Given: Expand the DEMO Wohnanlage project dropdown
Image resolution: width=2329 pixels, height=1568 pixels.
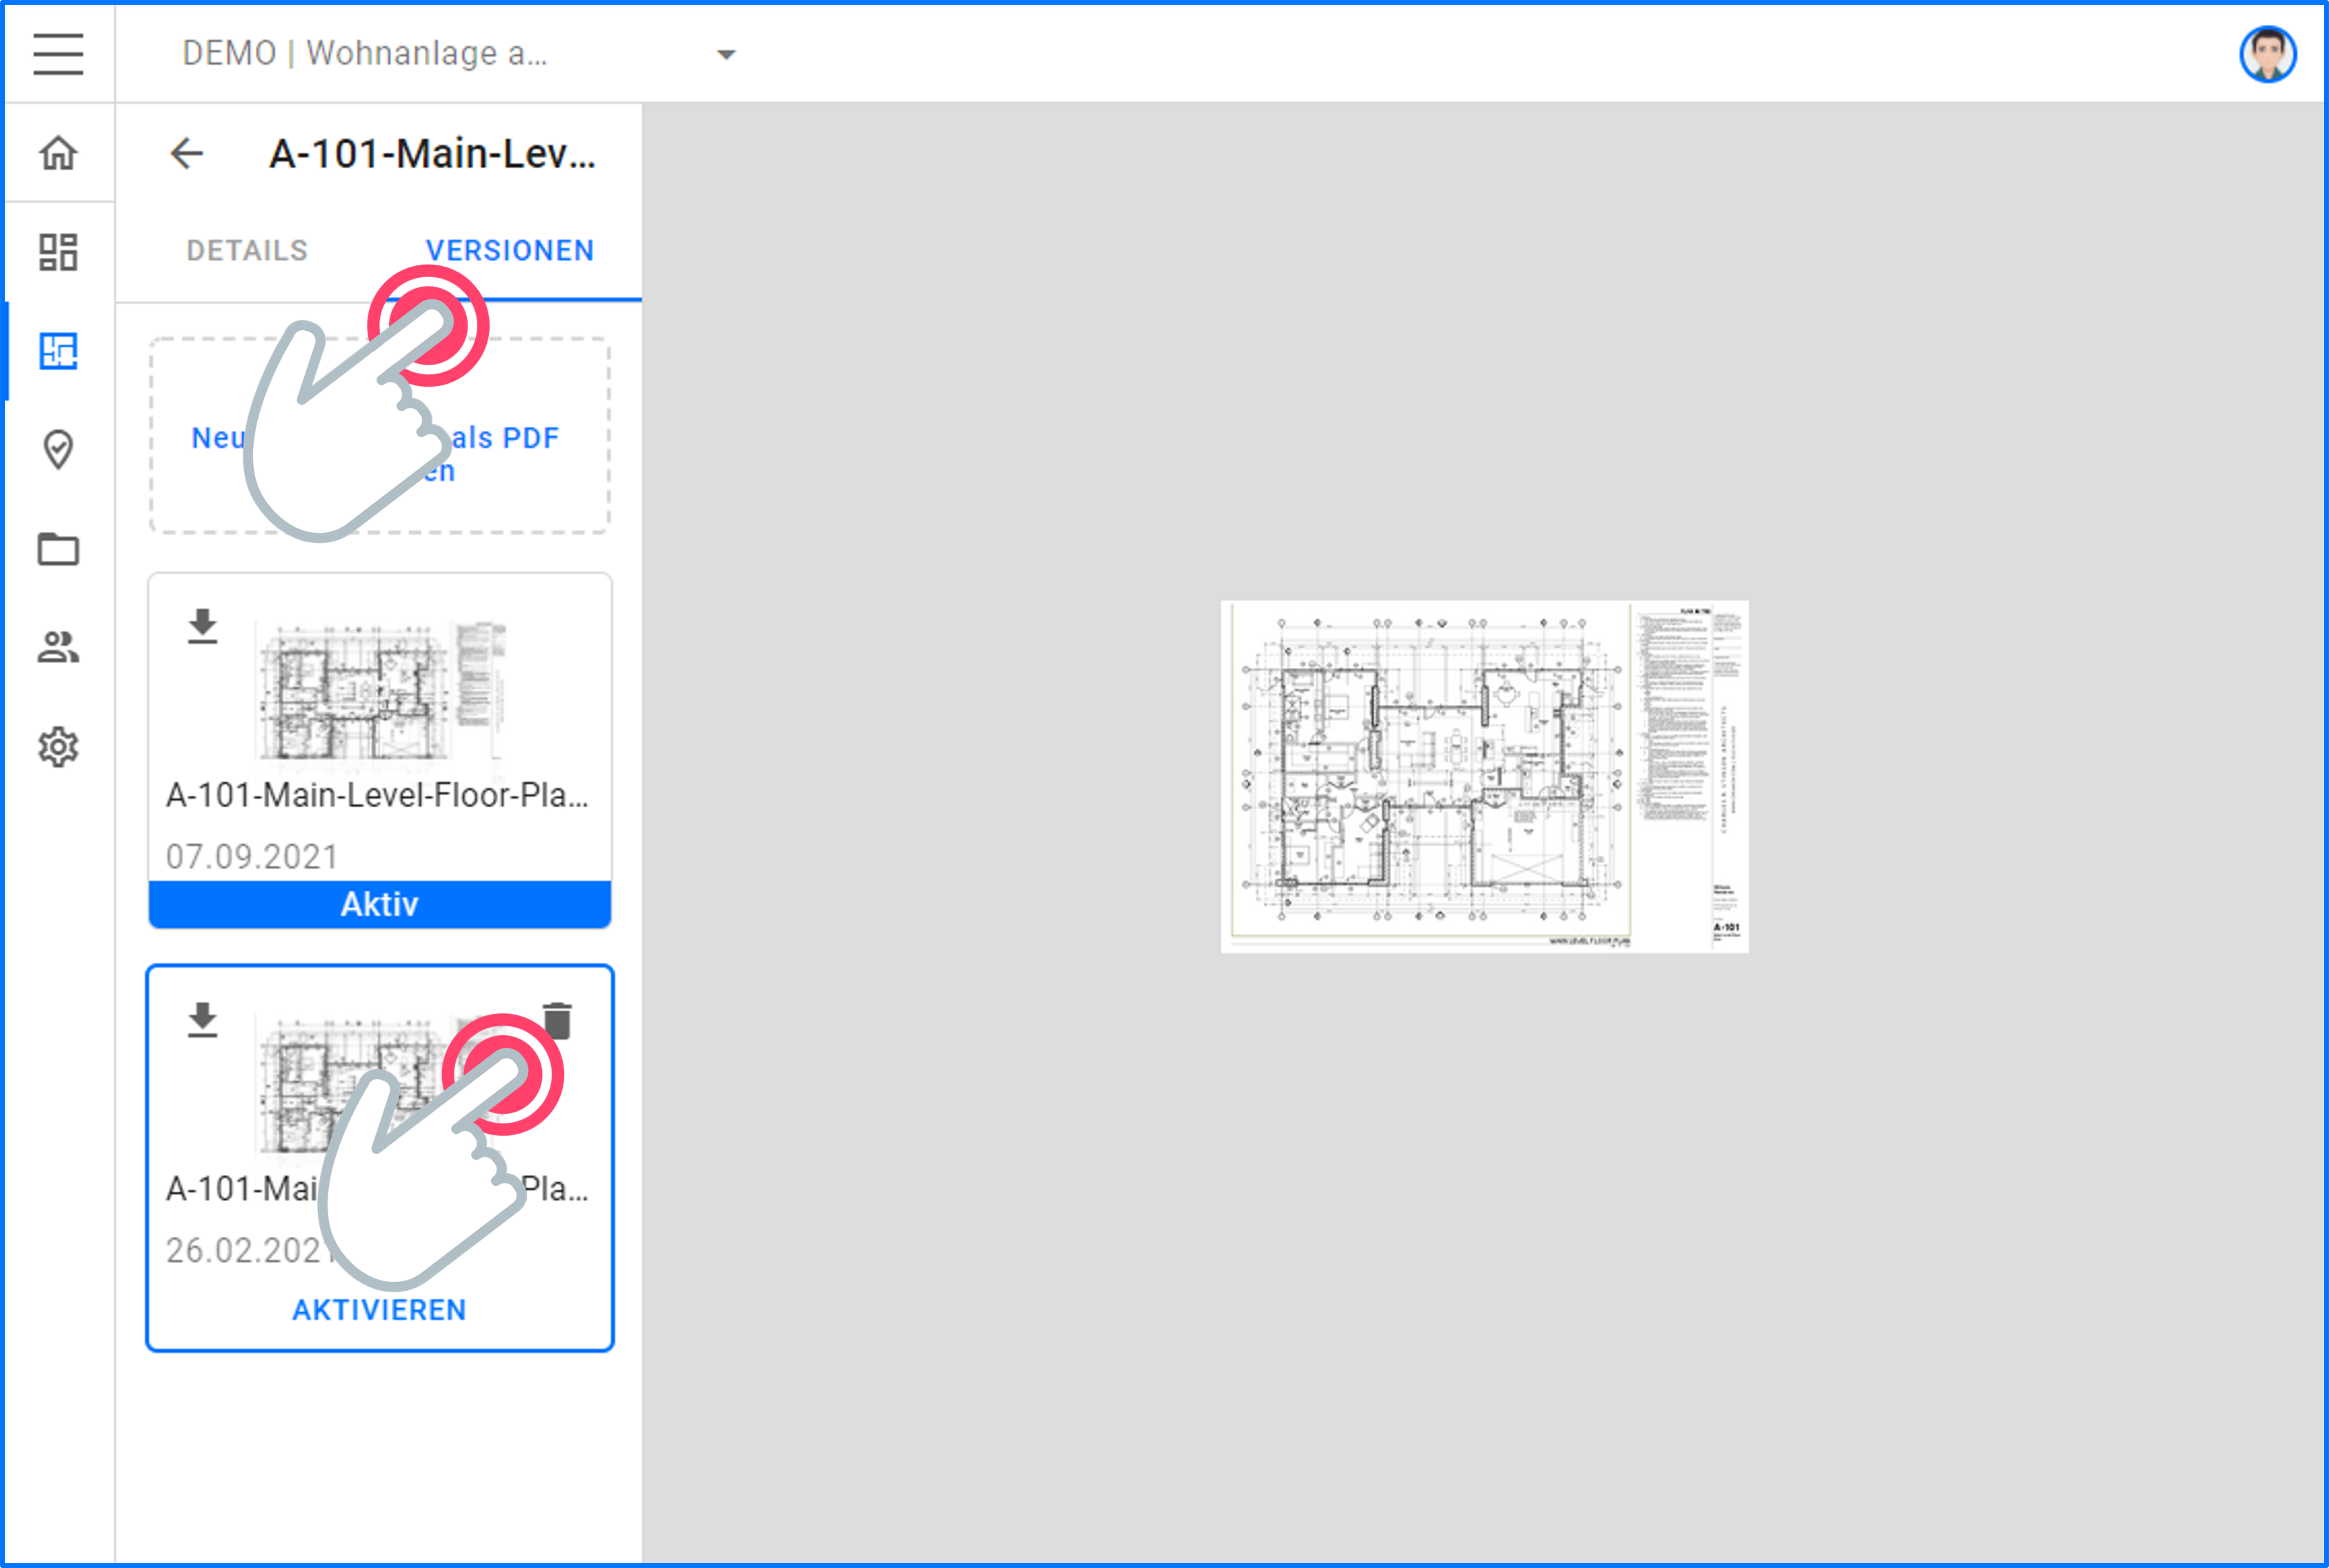Looking at the screenshot, I should click(726, 54).
